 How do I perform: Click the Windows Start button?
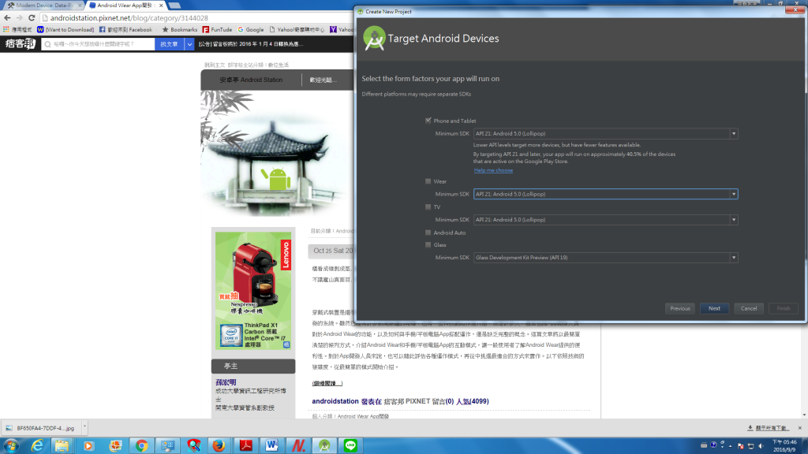(x=11, y=446)
